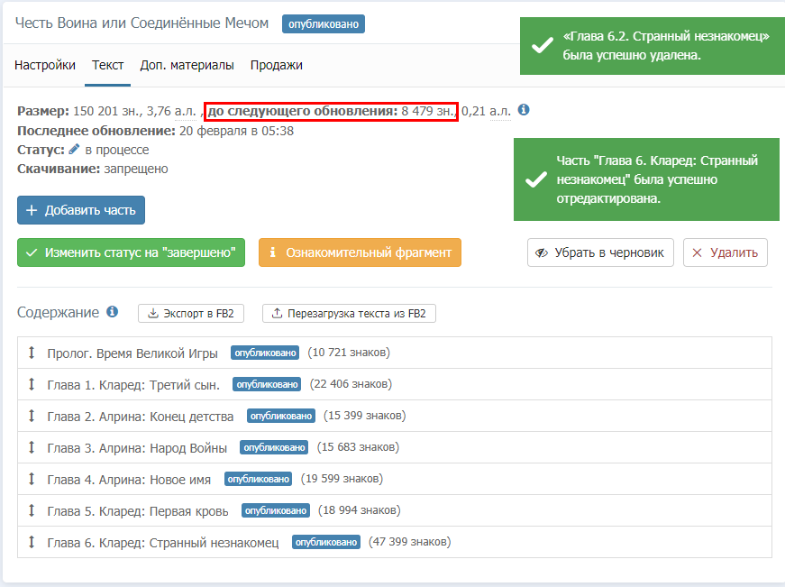Dismiss the Глава 6.2 deleted notification

(649, 45)
